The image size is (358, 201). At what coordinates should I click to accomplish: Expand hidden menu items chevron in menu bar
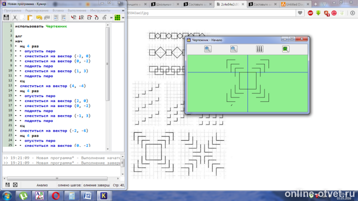(123, 11)
